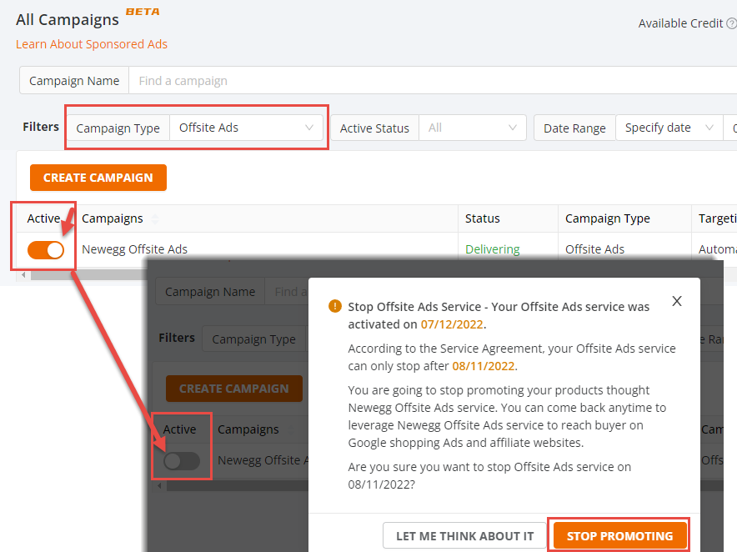Open the Campaign Type Offsite Ads dropdown
This screenshot has height=552, width=737.
pyautogui.click(x=246, y=128)
